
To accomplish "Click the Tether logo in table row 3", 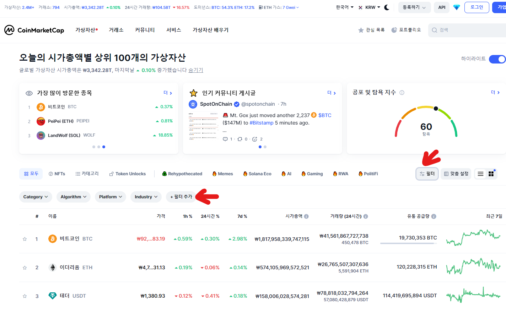I will click(53, 296).
